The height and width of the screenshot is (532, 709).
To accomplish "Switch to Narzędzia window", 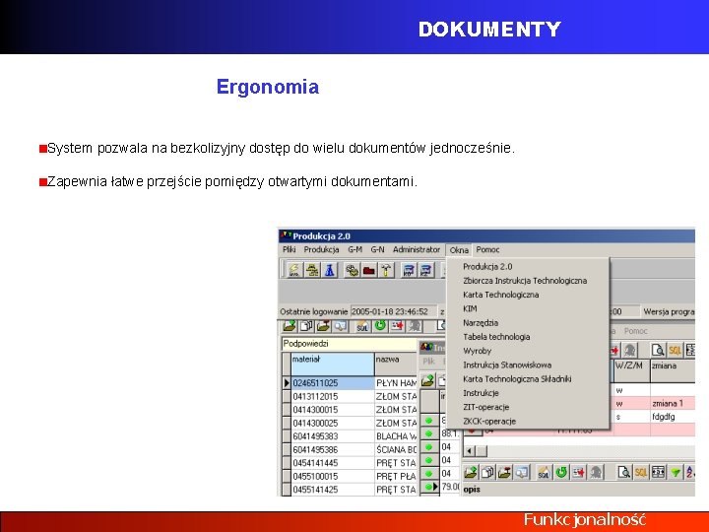I will point(481,322).
